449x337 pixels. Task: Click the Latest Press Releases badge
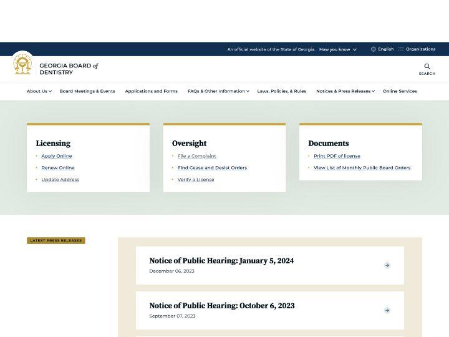(x=56, y=240)
